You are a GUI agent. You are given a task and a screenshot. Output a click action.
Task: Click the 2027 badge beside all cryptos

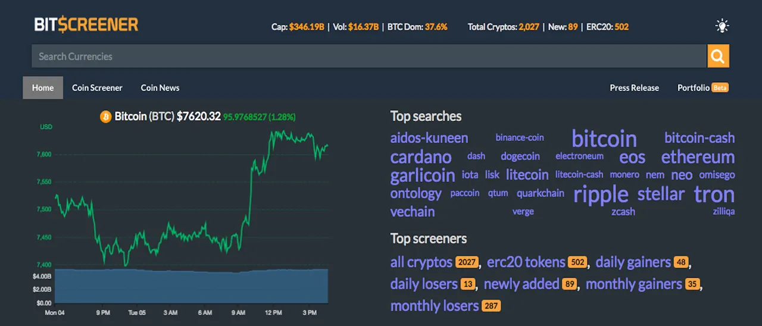[467, 262]
